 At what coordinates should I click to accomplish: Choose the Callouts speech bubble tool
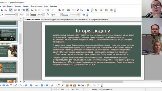coord(47,85)
